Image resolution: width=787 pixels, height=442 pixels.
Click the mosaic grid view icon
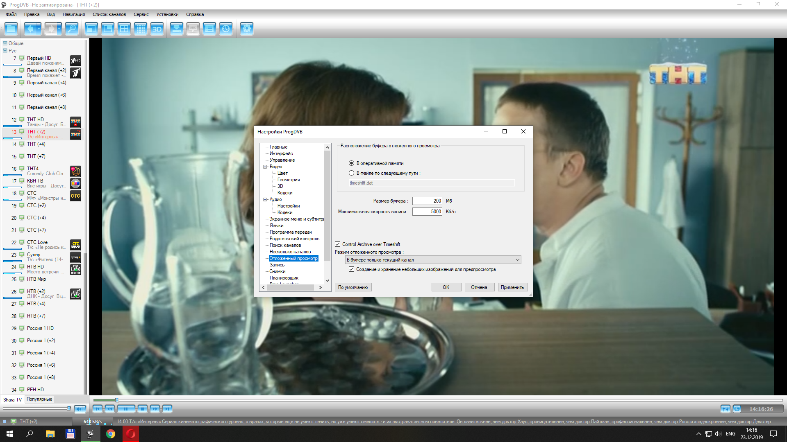point(140,29)
